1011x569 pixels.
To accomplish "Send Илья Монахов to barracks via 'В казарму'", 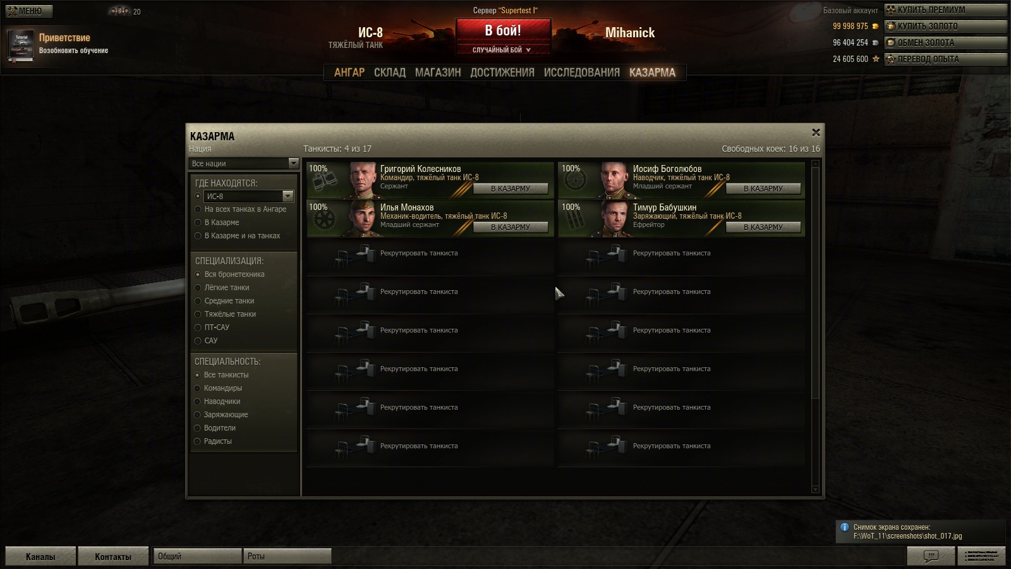I will (x=511, y=227).
